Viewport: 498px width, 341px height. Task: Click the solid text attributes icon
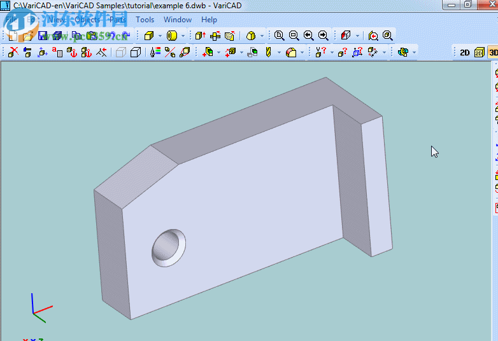(x=57, y=52)
